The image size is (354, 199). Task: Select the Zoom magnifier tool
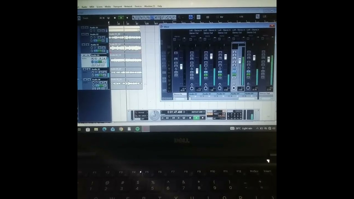(x=152, y=18)
